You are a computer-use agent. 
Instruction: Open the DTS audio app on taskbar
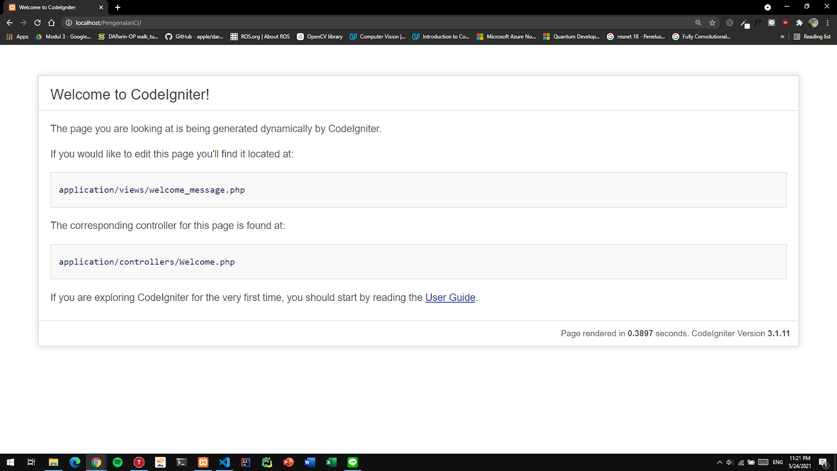coord(161,462)
